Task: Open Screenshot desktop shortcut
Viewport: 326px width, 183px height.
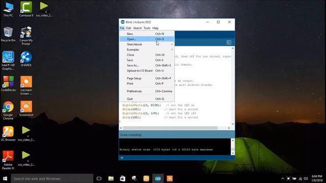Action: [x=26, y=109]
